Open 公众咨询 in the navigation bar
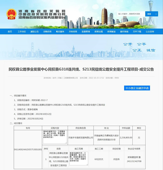The height and width of the screenshot is (170, 163). (150, 31)
